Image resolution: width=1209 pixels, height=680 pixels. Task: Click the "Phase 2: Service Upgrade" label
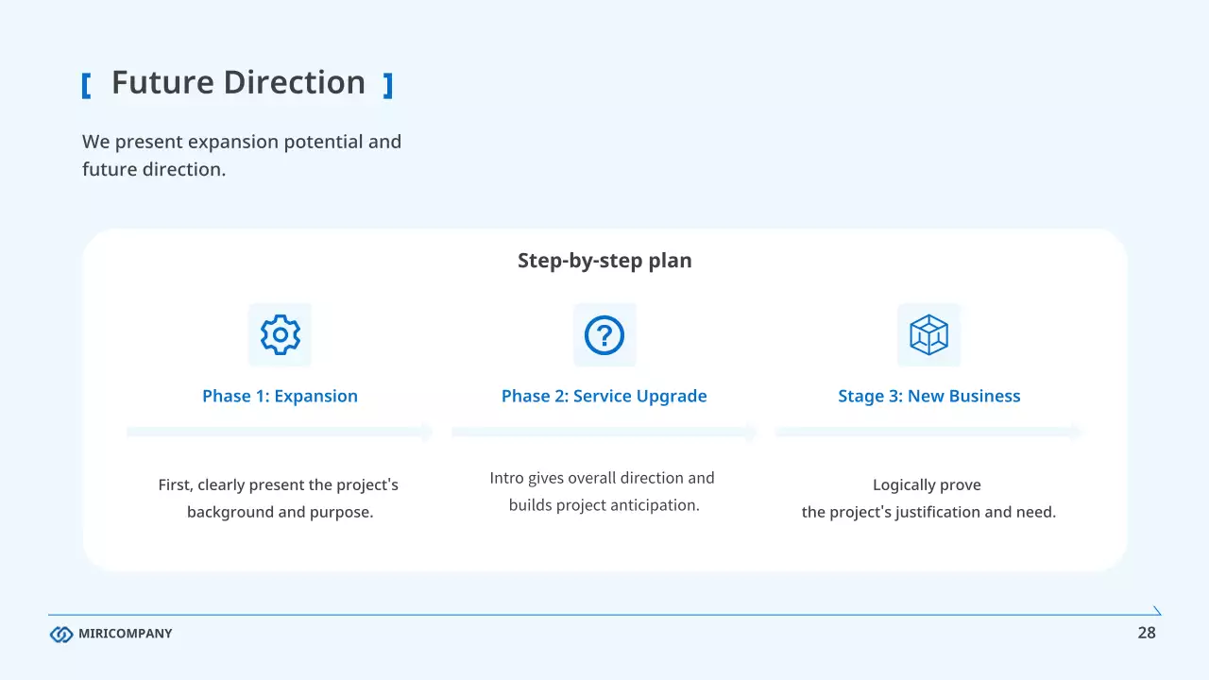click(604, 397)
